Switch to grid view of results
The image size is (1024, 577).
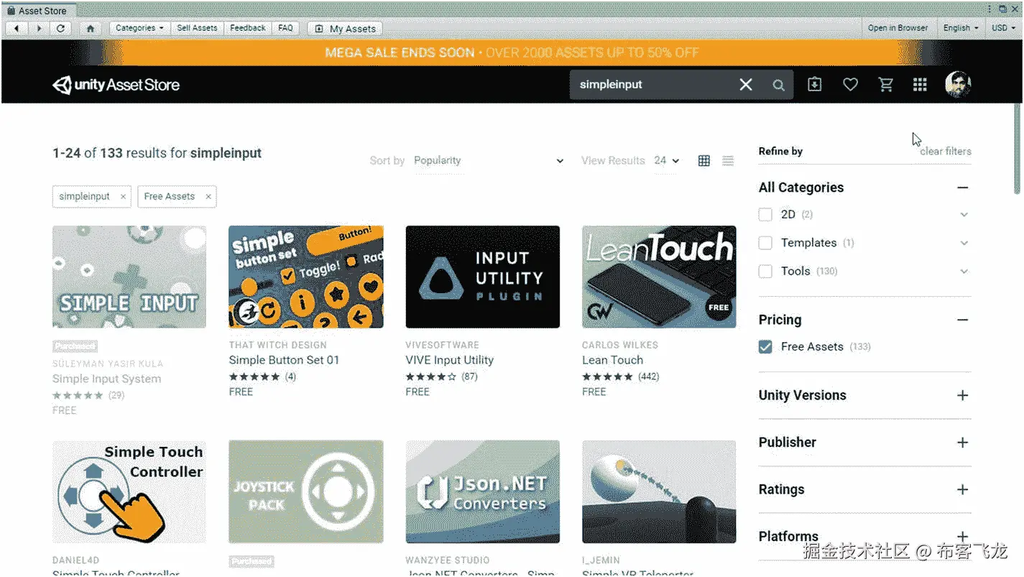(704, 161)
